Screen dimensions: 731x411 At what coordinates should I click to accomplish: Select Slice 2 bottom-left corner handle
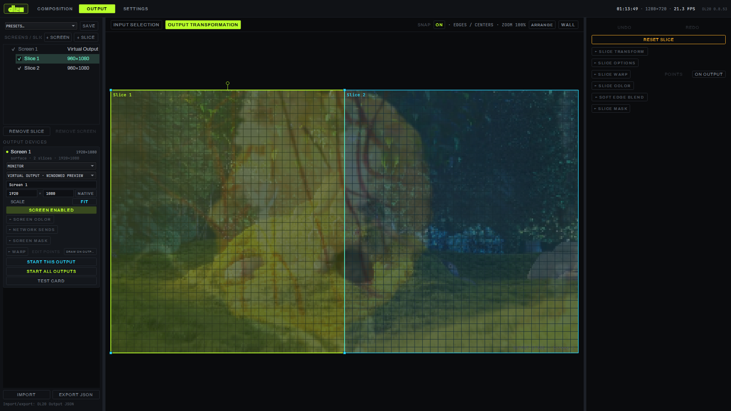point(345,353)
